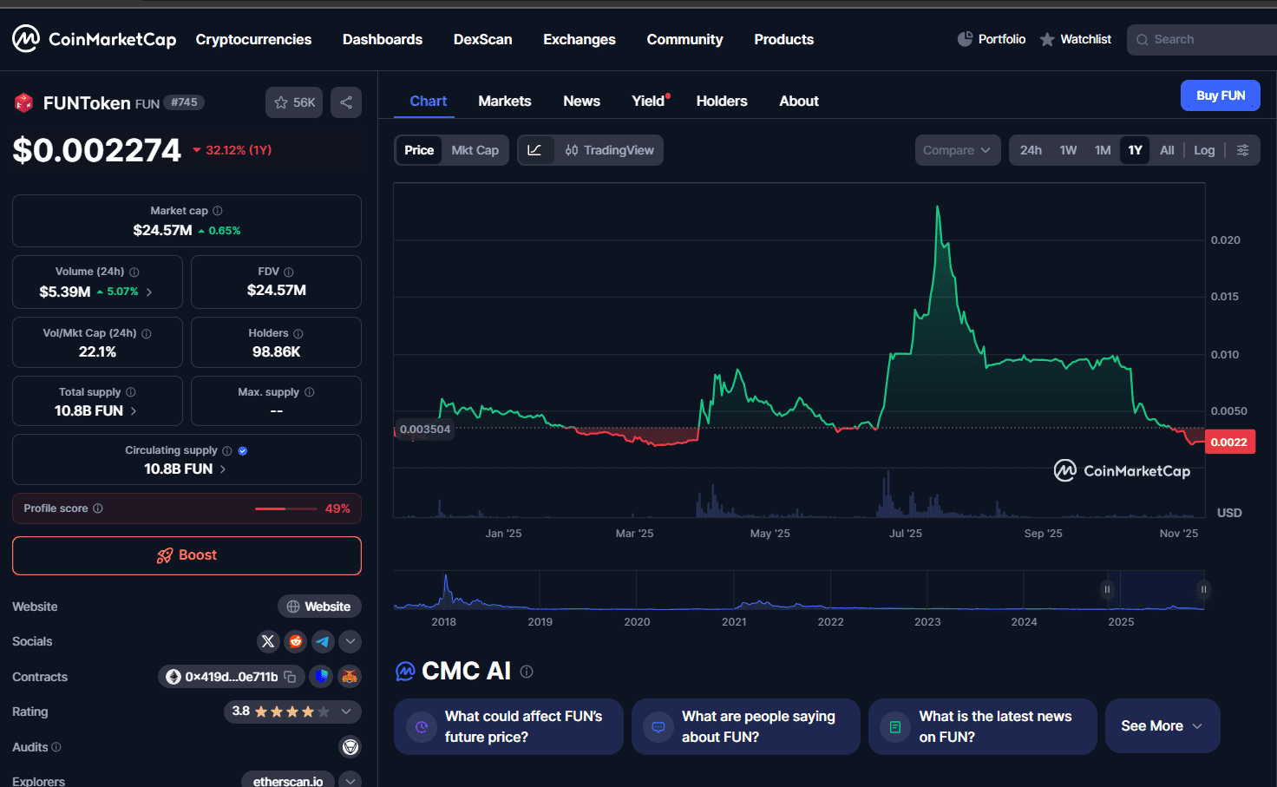This screenshot has height=787, width=1277.
Task: Click the share icon next to FUNToken
Action: tap(346, 102)
